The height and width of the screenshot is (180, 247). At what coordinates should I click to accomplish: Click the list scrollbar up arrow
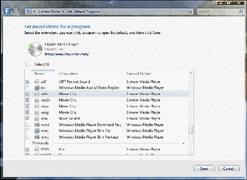pyautogui.click(x=191, y=73)
